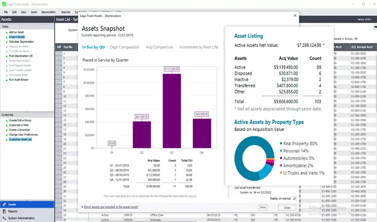The image size is (377, 222).
Task: Open the Depreciation menu
Action: point(48,12)
